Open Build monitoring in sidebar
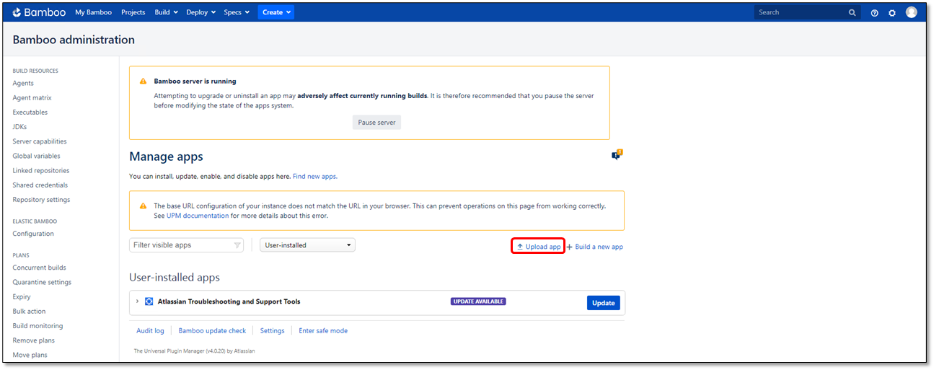Viewport: 934px width, 370px height. (x=38, y=326)
